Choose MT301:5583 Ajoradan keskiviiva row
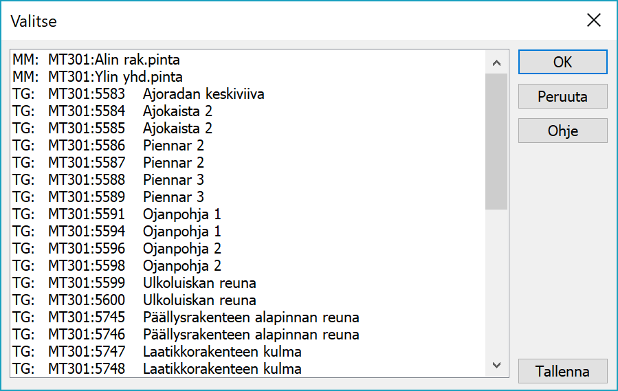The width and height of the screenshot is (618, 391). click(x=137, y=94)
